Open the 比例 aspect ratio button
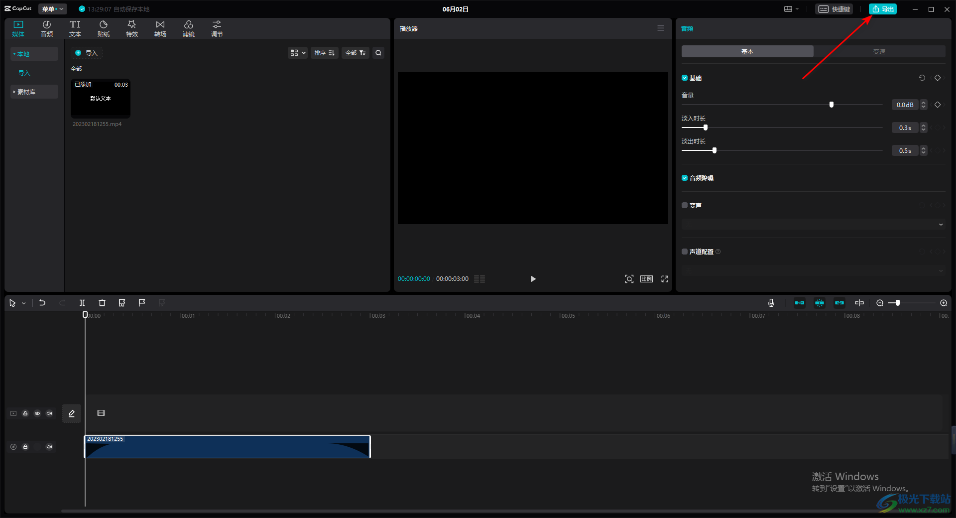This screenshot has width=956, height=518. 647,279
